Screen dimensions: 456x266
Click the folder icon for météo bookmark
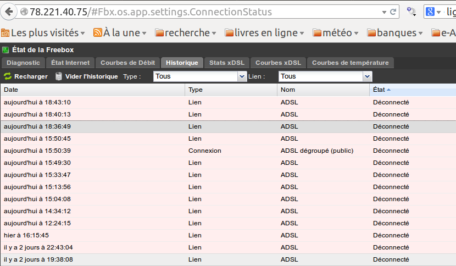[x=318, y=33]
